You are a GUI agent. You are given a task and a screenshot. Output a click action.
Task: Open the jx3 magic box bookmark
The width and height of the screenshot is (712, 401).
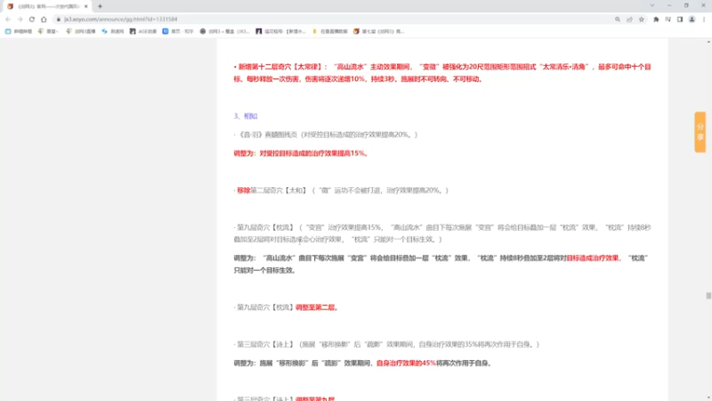[x=225, y=31]
